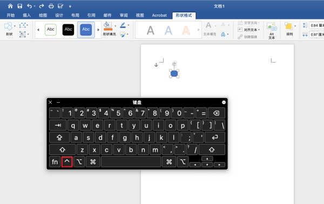324x204 pixels.
Task: Open the 视图 tab
Action: (140, 15)
